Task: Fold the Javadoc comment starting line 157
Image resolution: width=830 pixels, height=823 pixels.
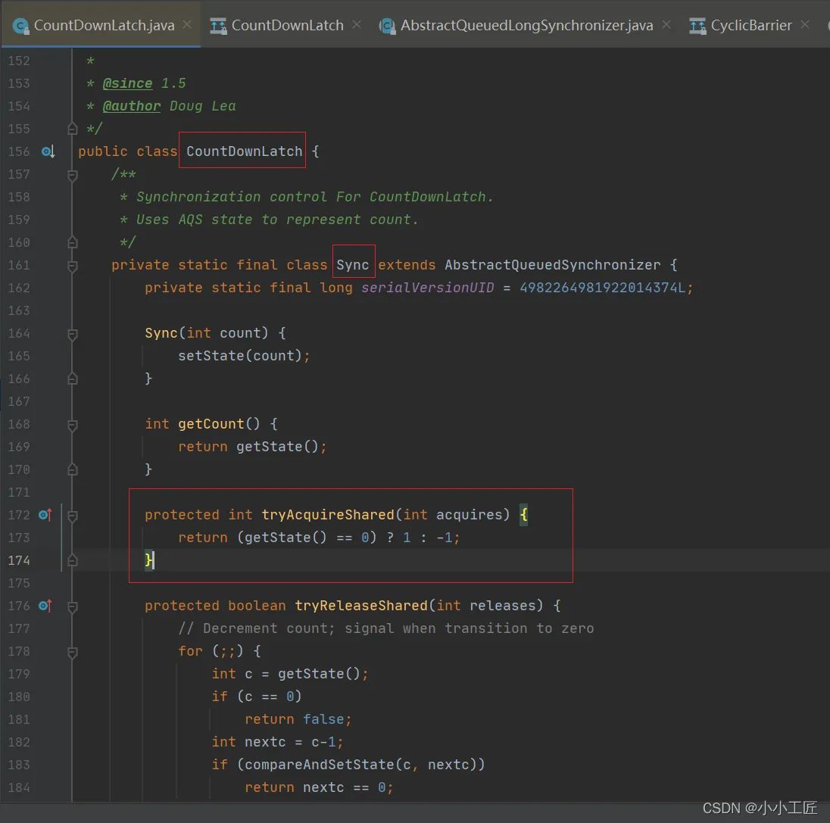Action: coord(73,175)
